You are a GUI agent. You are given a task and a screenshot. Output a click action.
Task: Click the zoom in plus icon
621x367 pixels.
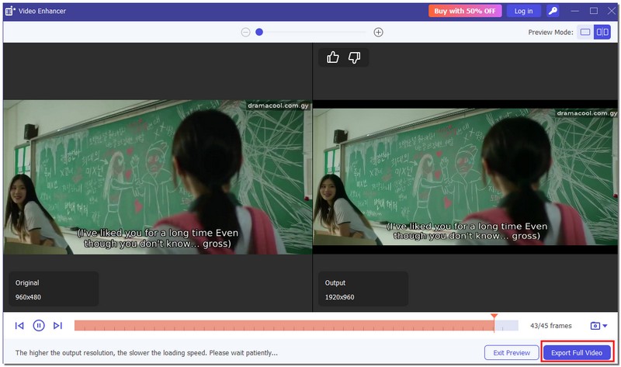click(378, 32)
